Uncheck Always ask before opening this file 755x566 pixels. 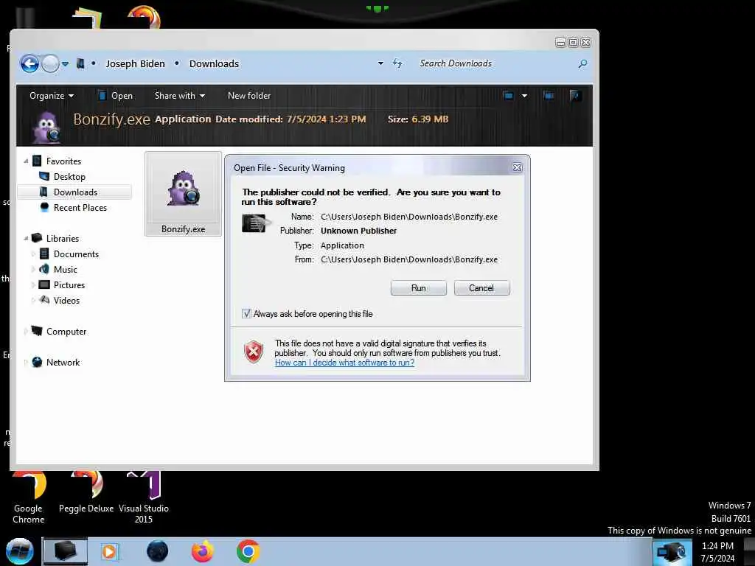click(246, 314)
